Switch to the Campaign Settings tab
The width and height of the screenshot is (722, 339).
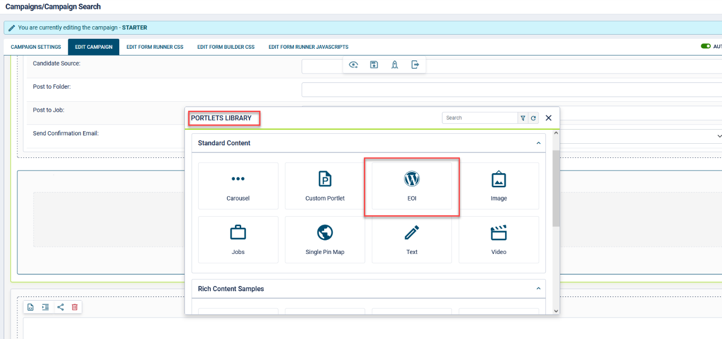(36, 47)
